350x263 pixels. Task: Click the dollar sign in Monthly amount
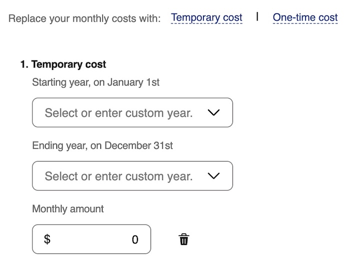click(47, 239)
